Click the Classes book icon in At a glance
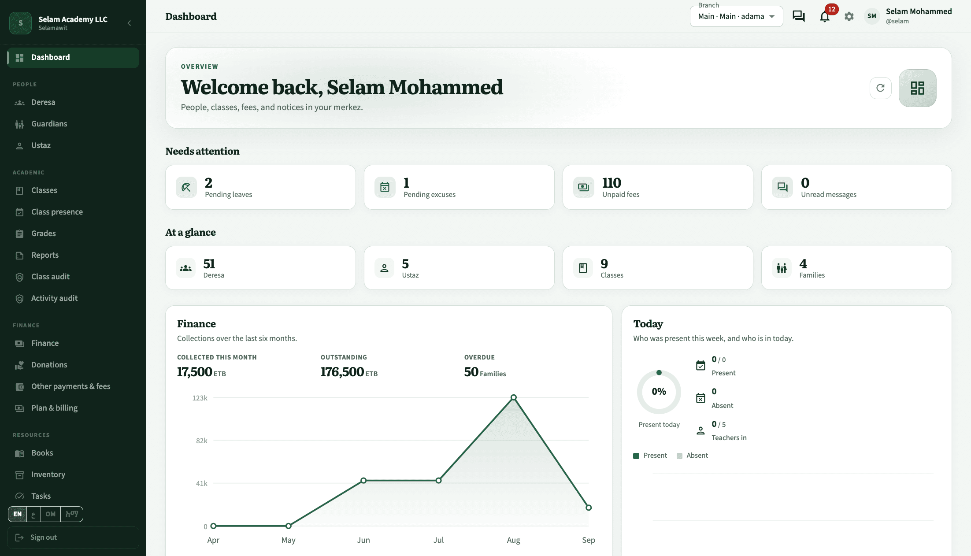This screenshot has width=971, height=556. point(583,268)
